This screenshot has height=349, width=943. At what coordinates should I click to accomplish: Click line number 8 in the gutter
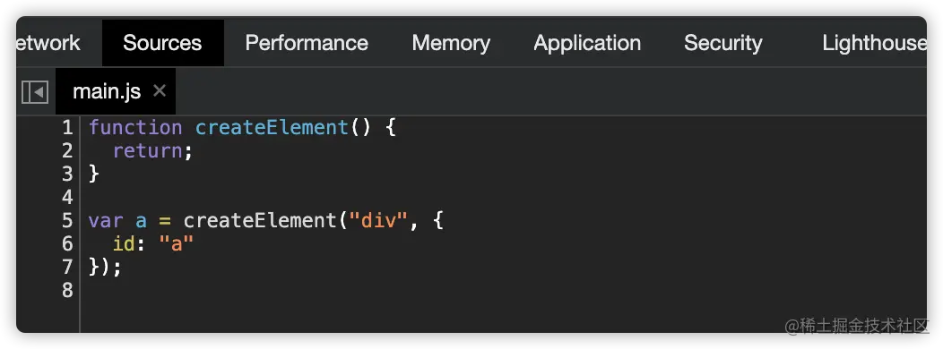point(67,290)
